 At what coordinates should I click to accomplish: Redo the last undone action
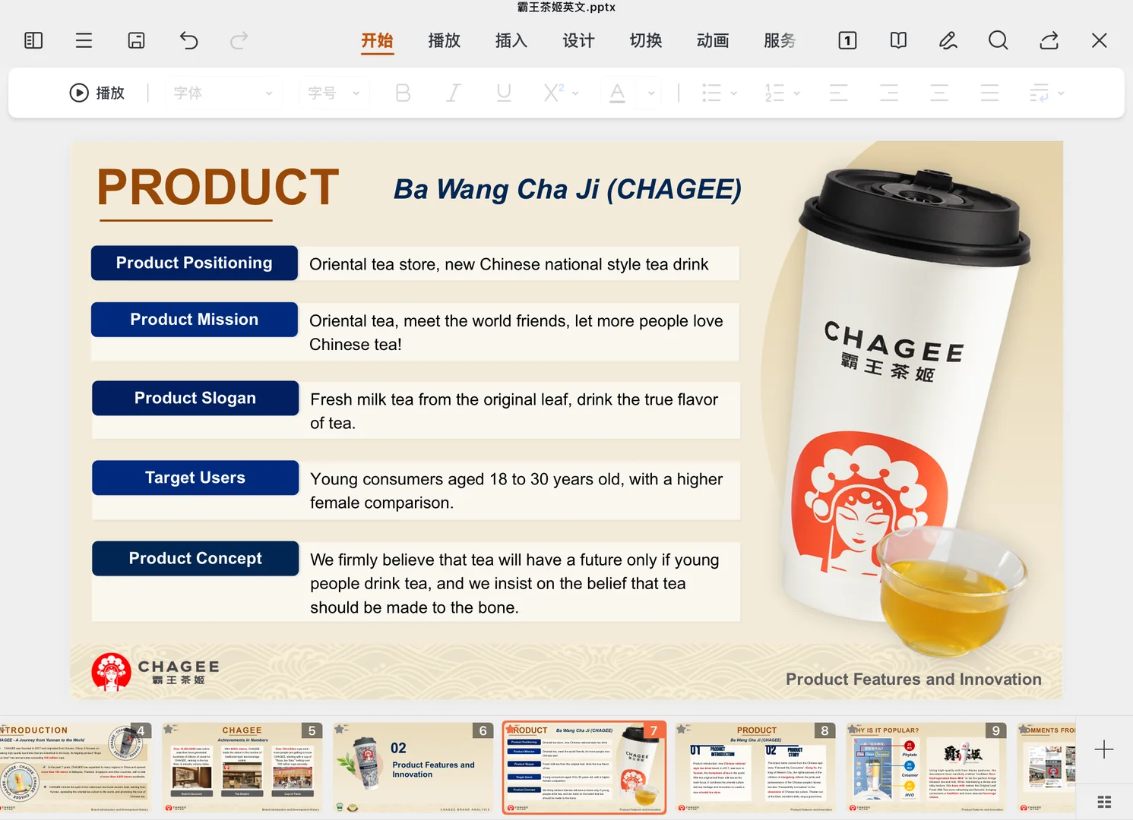click(x=239, y=41)
